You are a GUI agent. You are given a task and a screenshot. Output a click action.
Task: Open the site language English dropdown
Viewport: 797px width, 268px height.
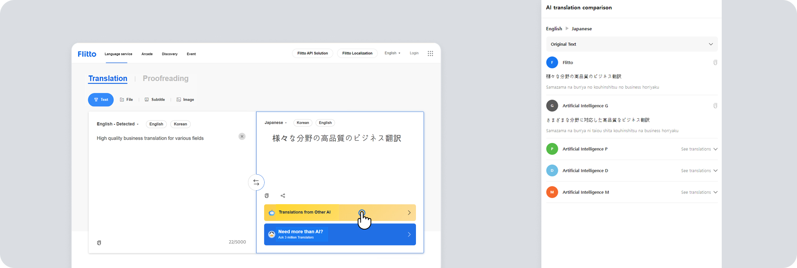392,53
